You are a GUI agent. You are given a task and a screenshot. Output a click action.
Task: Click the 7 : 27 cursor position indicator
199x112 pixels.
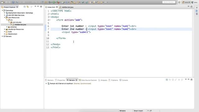click(x=150, y=111)
